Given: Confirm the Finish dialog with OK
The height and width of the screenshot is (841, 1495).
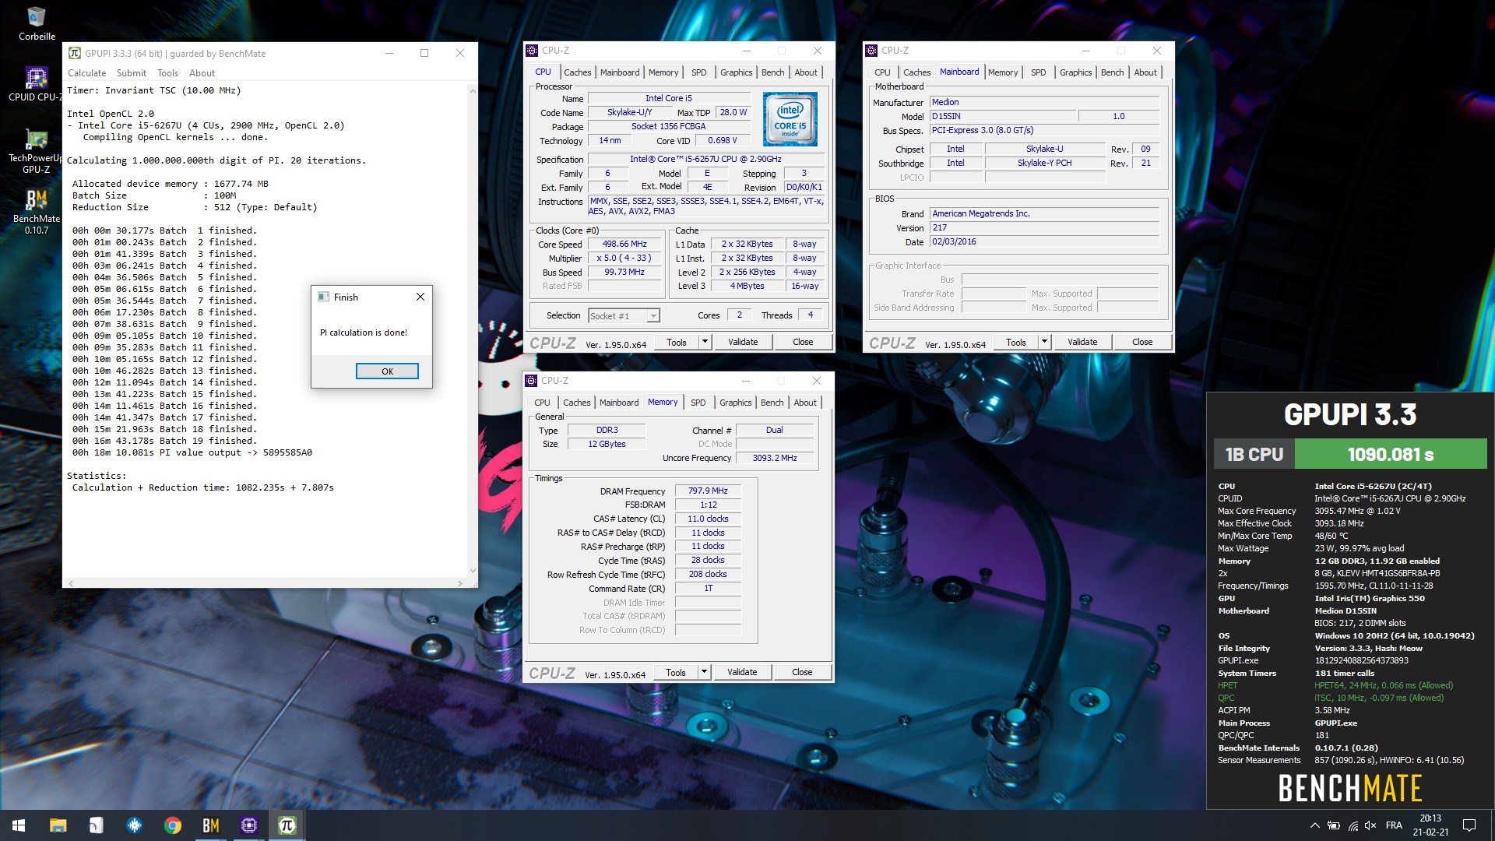Looking at the screenshot, I should pos(387,371).
